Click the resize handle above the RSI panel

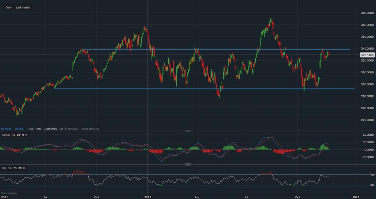tap(188, 164)
